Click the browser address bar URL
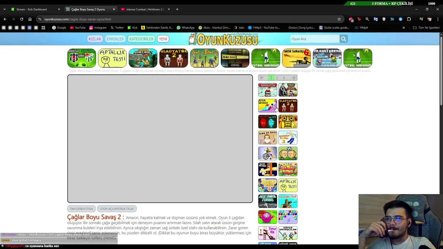443x249 pixels. click(x=78, y=19)
